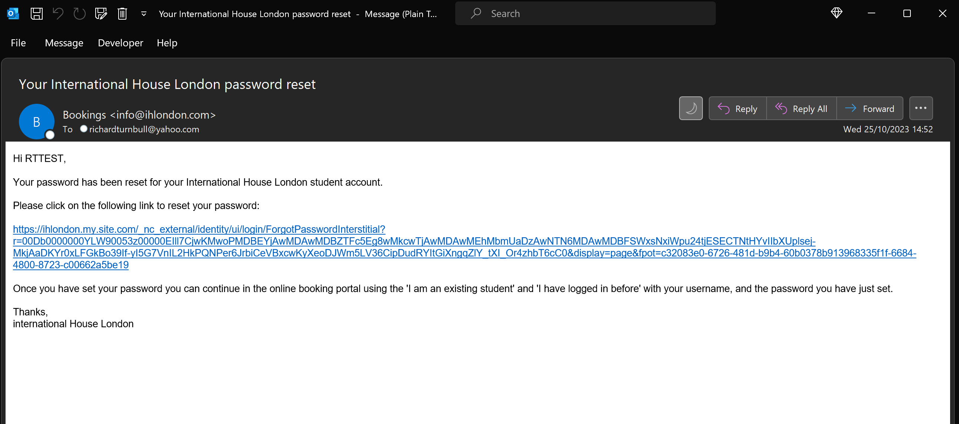
Task: Expand Quick Access Toolbar customize arrow
Action: (144, 14)
